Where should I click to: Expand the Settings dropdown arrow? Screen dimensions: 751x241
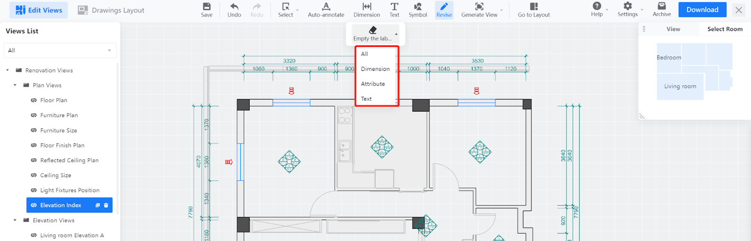tap(642, 10)
